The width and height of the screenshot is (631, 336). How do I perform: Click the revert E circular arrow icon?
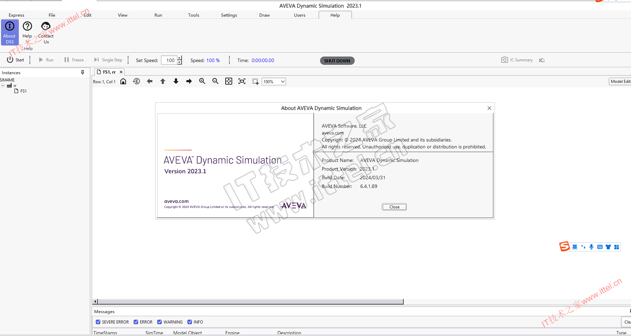(x=136, y=81)
